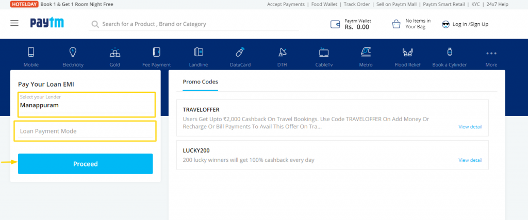528x220 pixels.
Task: Open Paytm Smart Retail link
Action: coord(444,4)
